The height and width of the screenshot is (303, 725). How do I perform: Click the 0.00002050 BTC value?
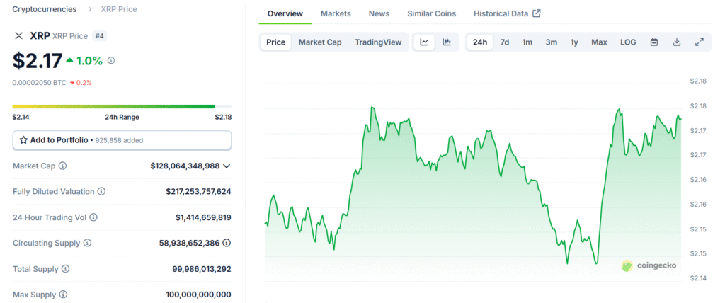pyautogui.click(x=40, y=83)
